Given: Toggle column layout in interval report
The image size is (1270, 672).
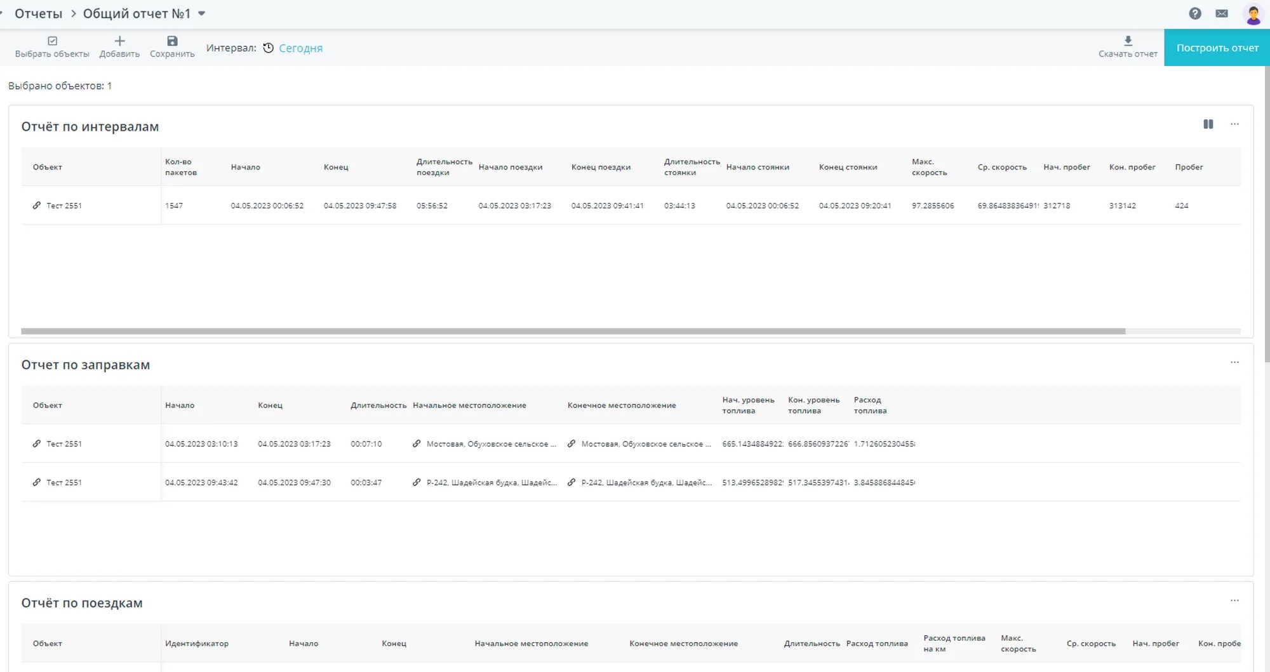Looking at the screenshot, I should click(1208, 124).
